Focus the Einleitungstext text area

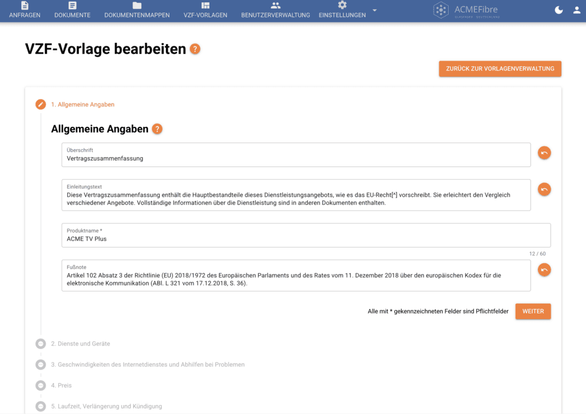point(296,195)
